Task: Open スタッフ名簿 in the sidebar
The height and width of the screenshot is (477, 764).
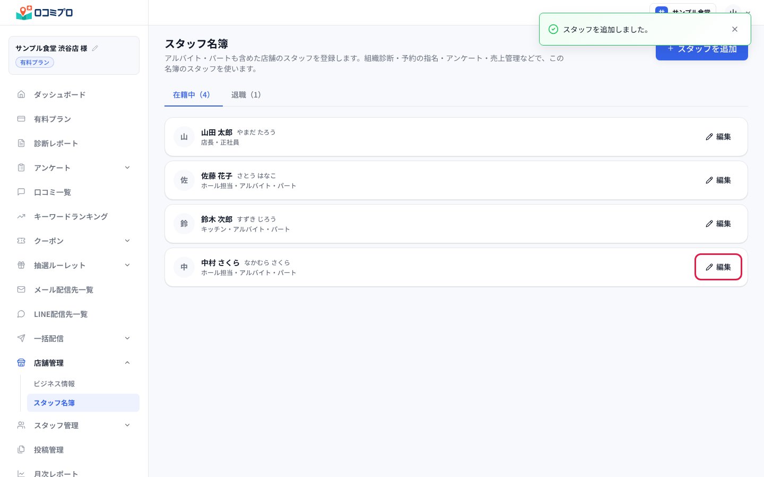Action: [x=83, y=403]
